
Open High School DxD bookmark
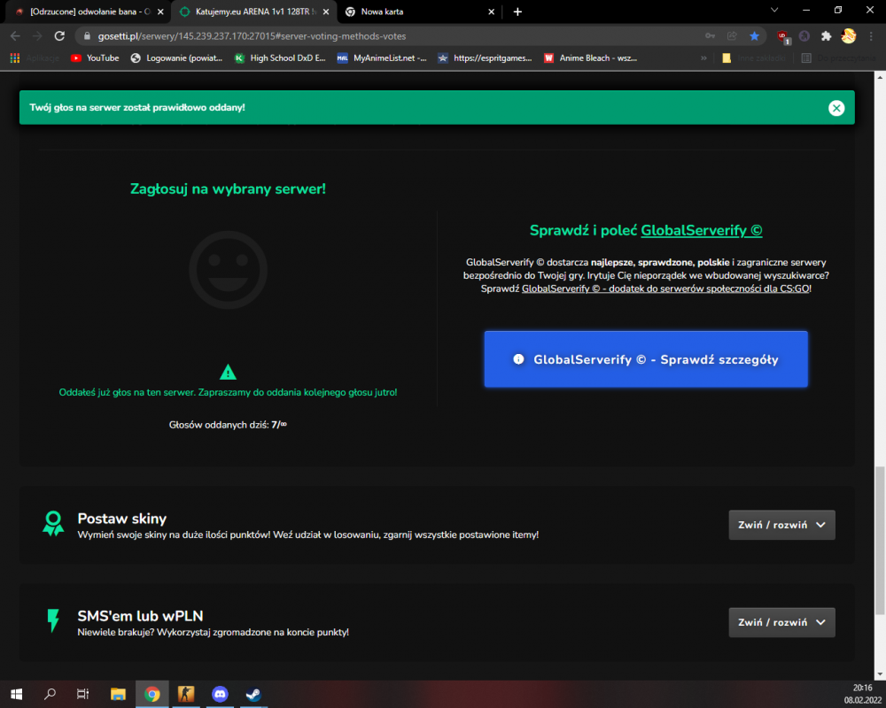pyautogui.click(x=280, y=58)
